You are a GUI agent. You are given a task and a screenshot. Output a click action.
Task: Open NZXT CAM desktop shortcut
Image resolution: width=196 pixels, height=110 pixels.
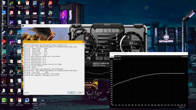12,43
